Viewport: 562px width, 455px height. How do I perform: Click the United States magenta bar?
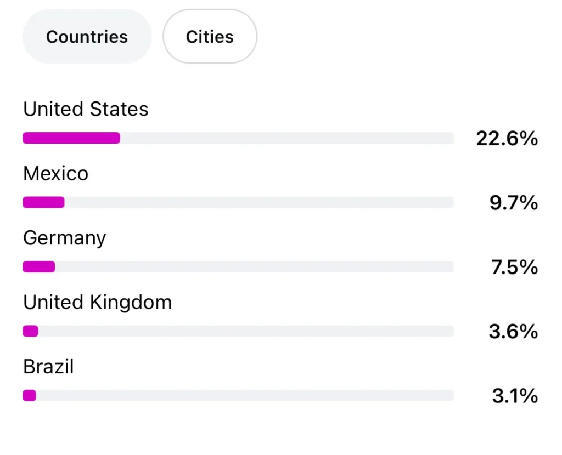pyautogui.click(x=71, y=138)
